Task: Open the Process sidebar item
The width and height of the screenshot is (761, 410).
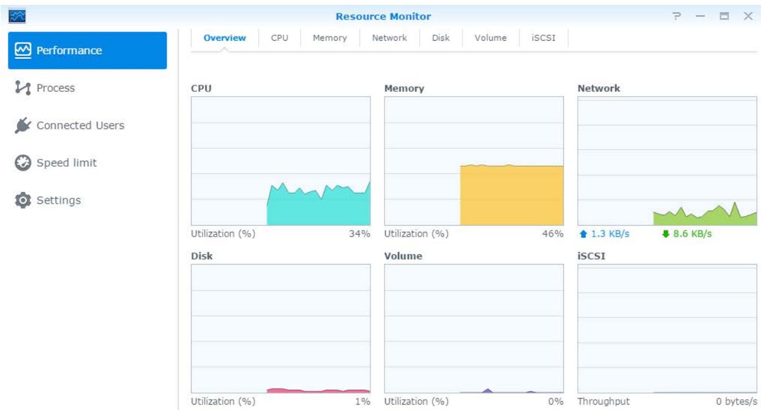Action: click(x=88, y=88)
